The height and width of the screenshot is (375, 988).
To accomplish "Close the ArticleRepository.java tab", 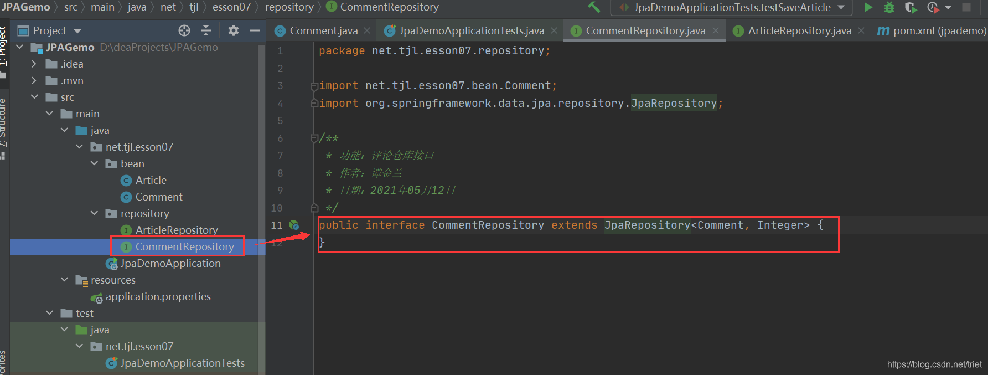I will coord(861,31).
